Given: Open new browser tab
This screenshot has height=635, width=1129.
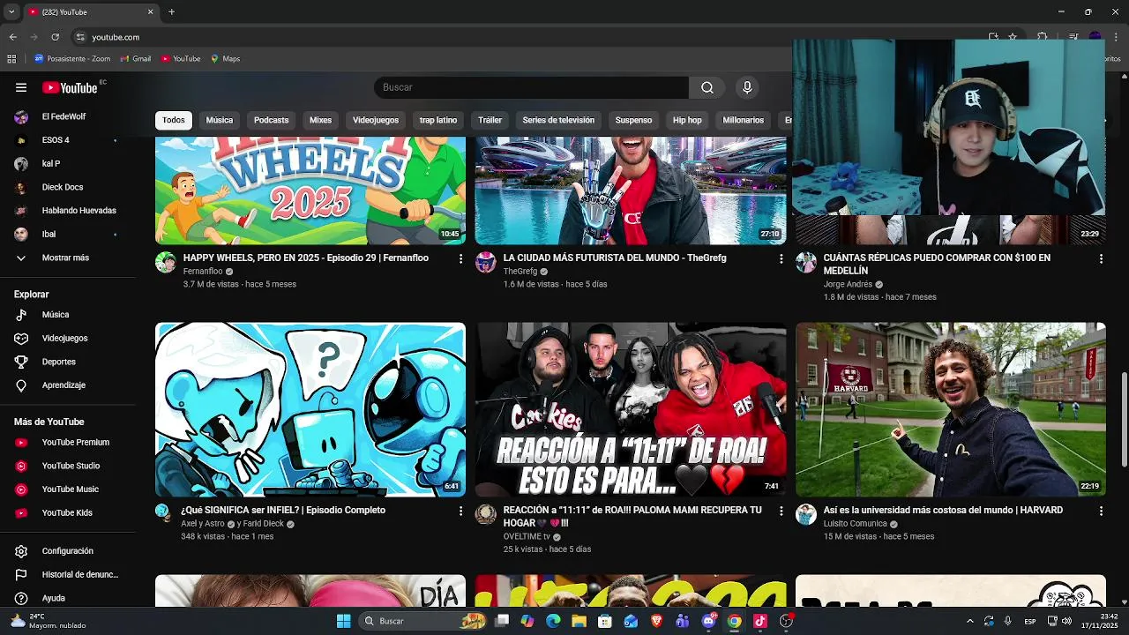Looking at the screenshot, I should (x=171, y=12).
